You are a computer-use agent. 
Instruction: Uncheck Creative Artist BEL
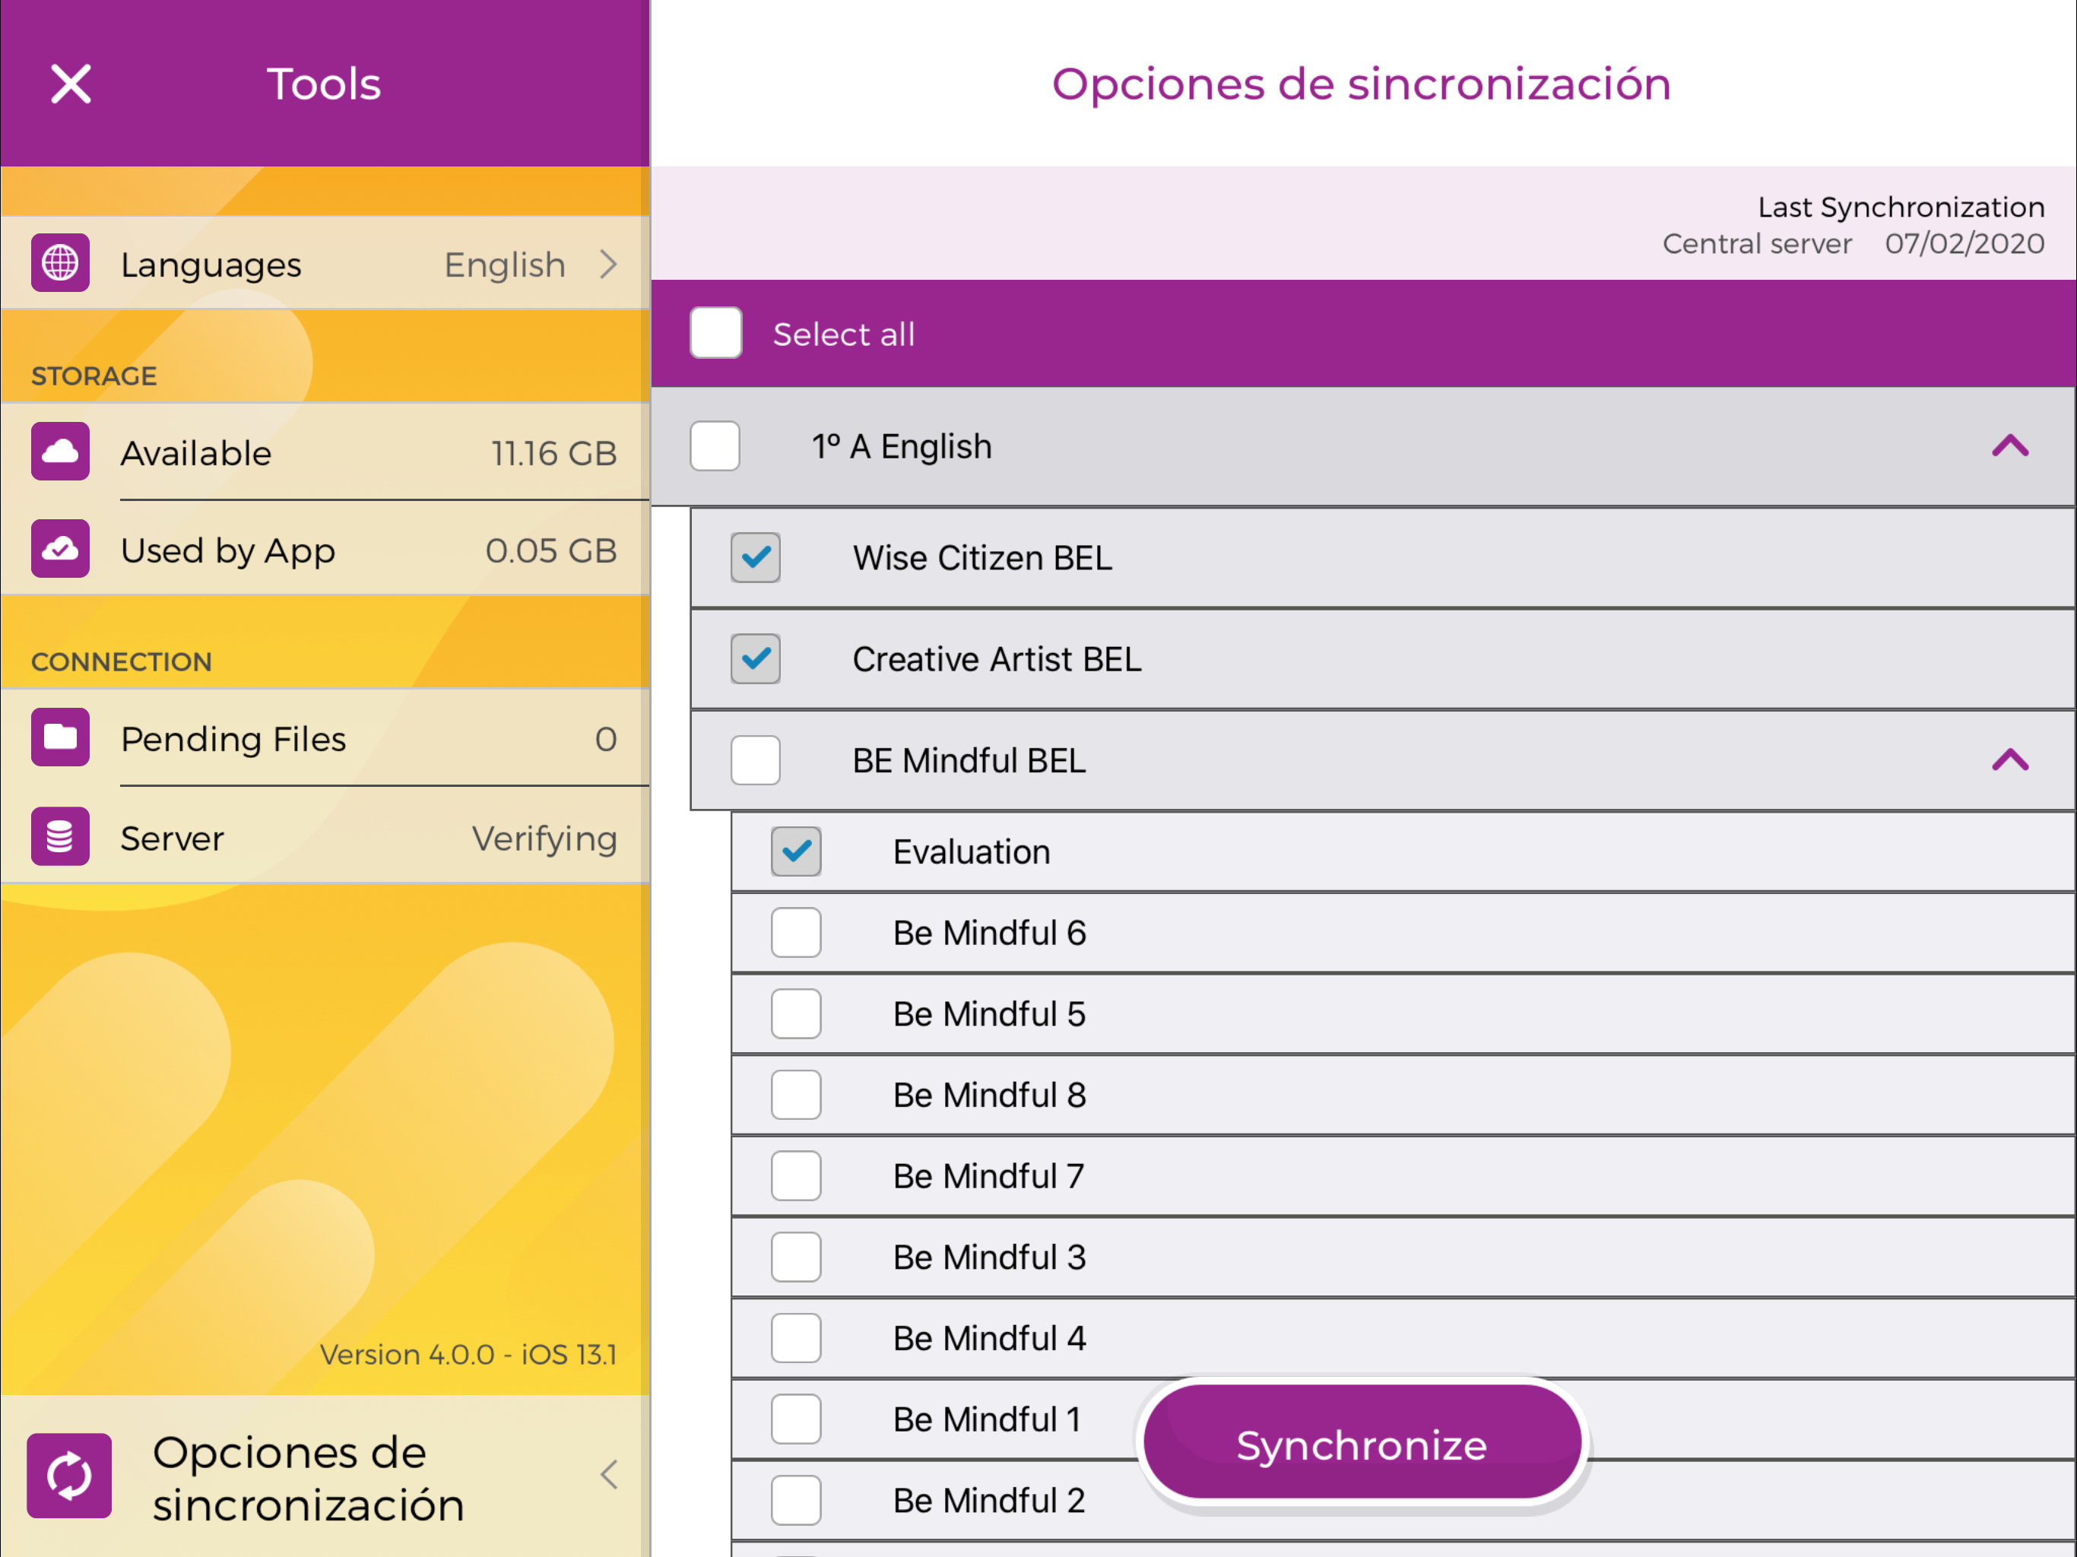click(x=756, y=658)
